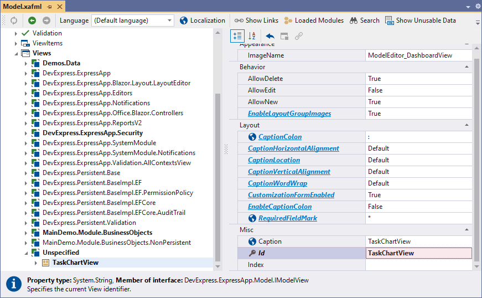The height and width of the screenshot is (298, 482).
Task: Collapse the Behavior category
Action: pos(467,66)
